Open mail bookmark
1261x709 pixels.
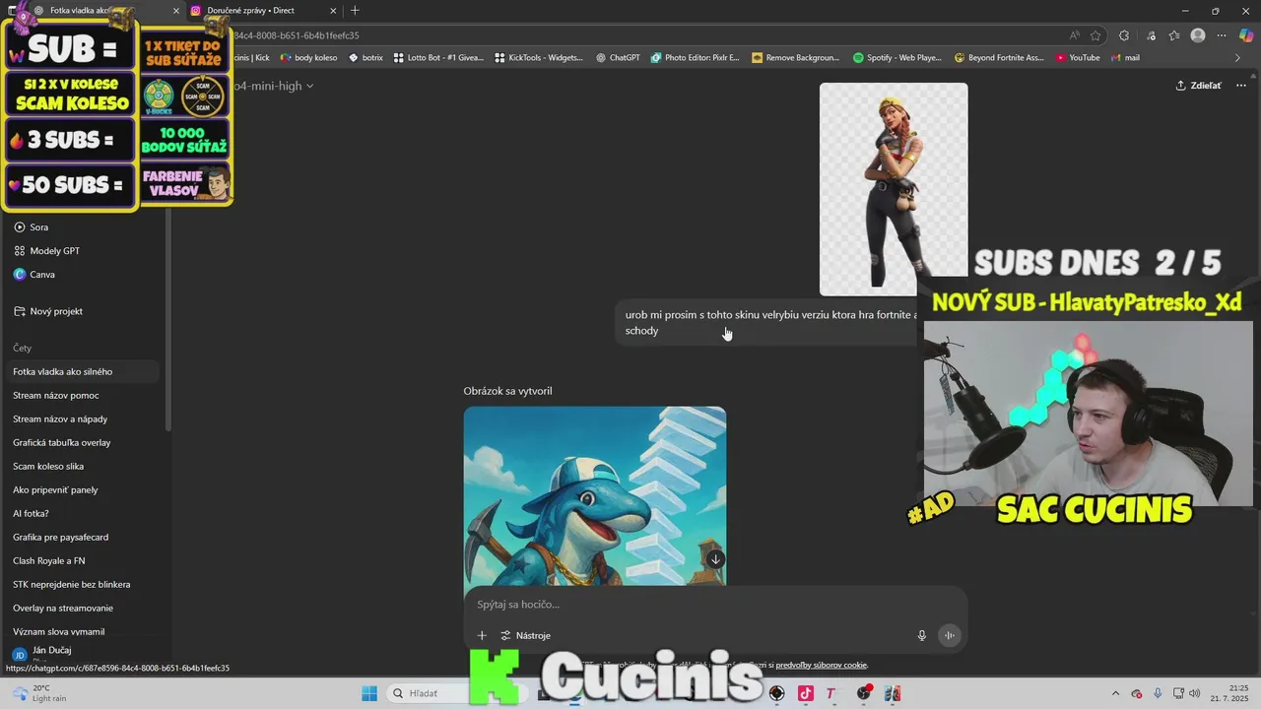point(1125,58)
